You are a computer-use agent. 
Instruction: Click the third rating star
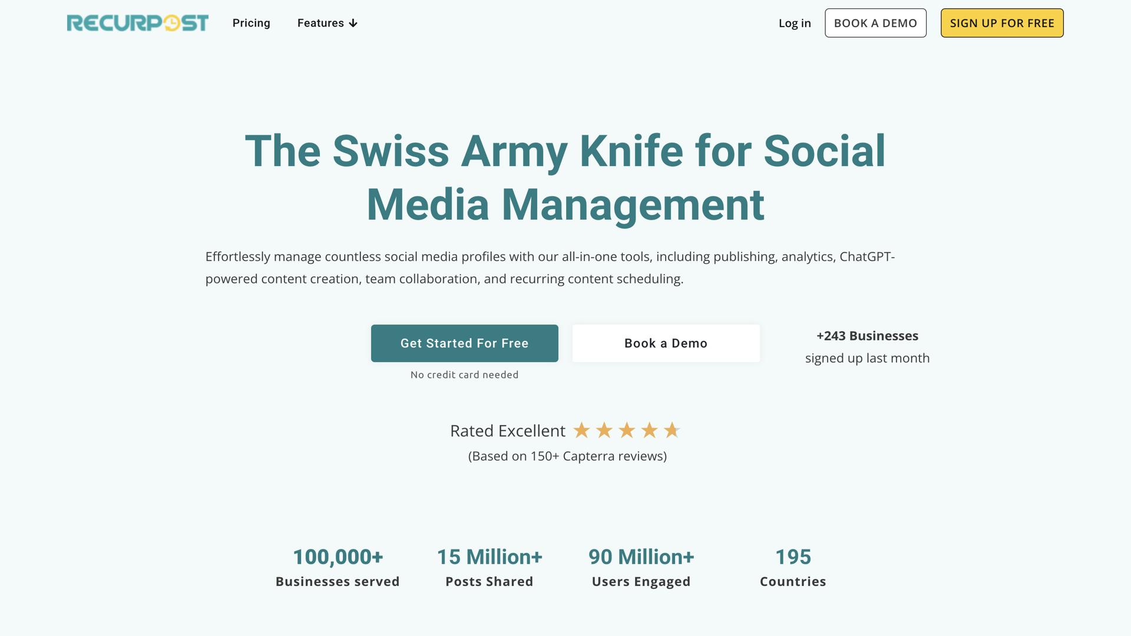click(x=627, y=430)
